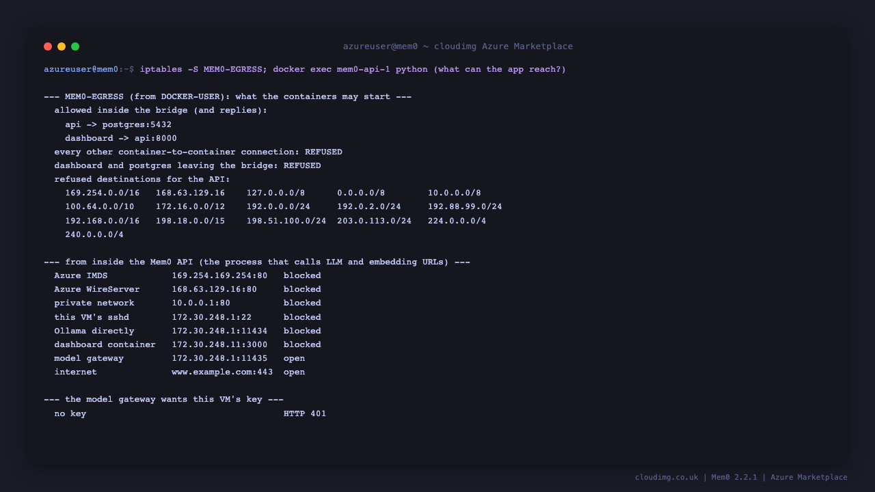This screenshot has width=875, height=492.
Task: Click 'open' in the model gateway row
Action: click(x=294, y=358)
